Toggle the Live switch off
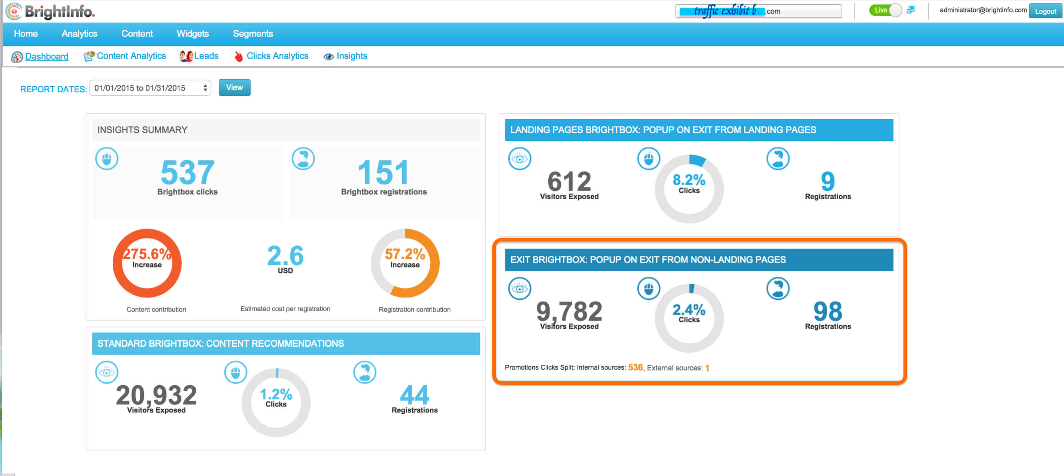 click(886, 10)
